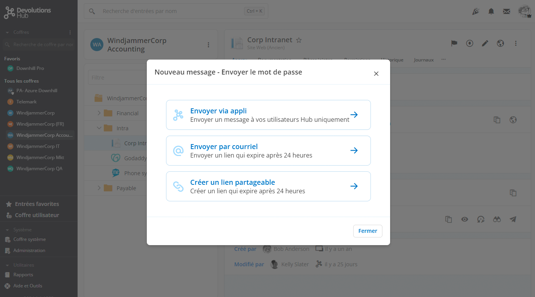The height and width of the screenshot is (297, 535).
Task: Choose Envoyer par courriel option
Action: [268, 151]
